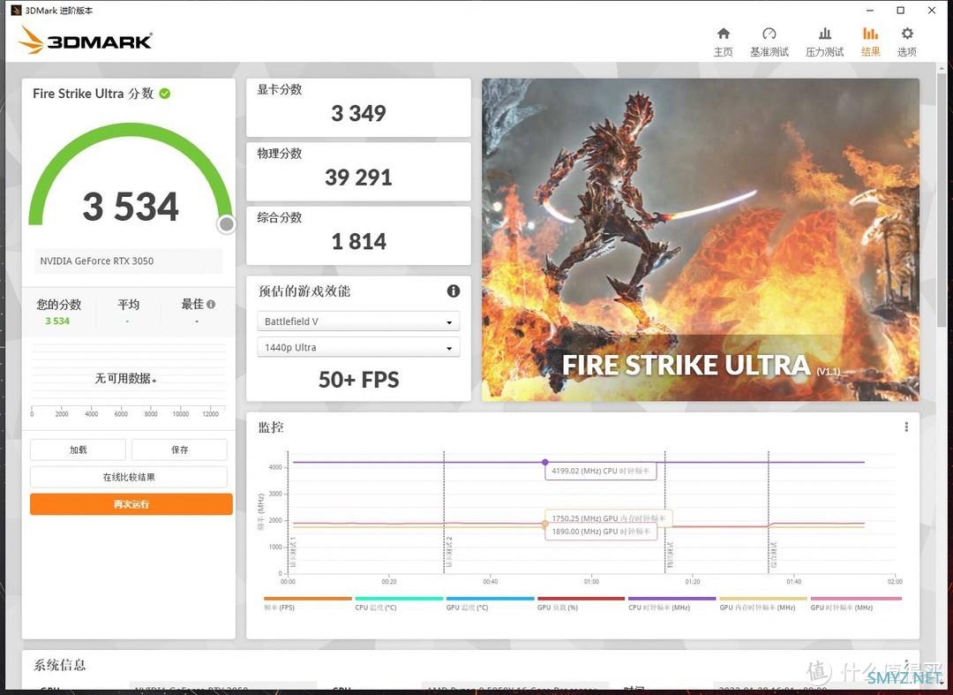
Task: Click Fire Strike Ultra artwork thumbnail
Action: pos(700,239)
